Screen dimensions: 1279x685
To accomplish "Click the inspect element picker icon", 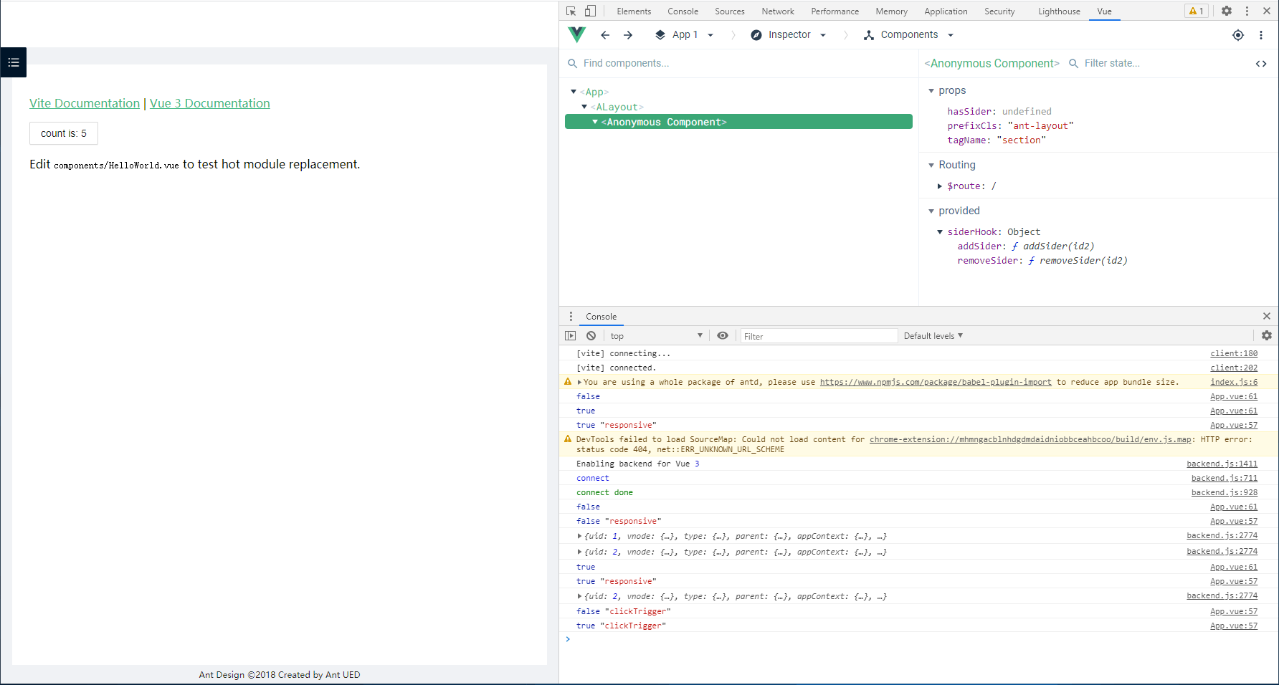I will [x=571, y=11].
